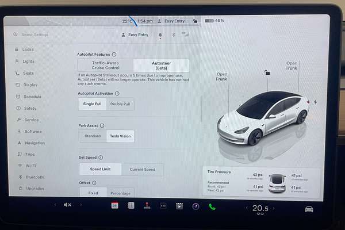Select Double Pull activation
Image resolution: width=345 pixels, height=230 pixels.
tap(120, 104)
